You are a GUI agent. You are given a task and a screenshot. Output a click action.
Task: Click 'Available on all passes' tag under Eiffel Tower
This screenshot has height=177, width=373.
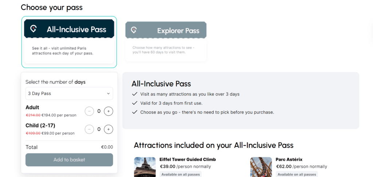pos(181,174)
